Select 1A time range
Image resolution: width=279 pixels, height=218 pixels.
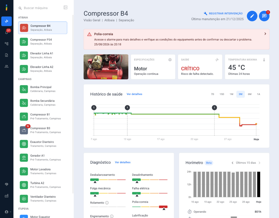(258, 94)
